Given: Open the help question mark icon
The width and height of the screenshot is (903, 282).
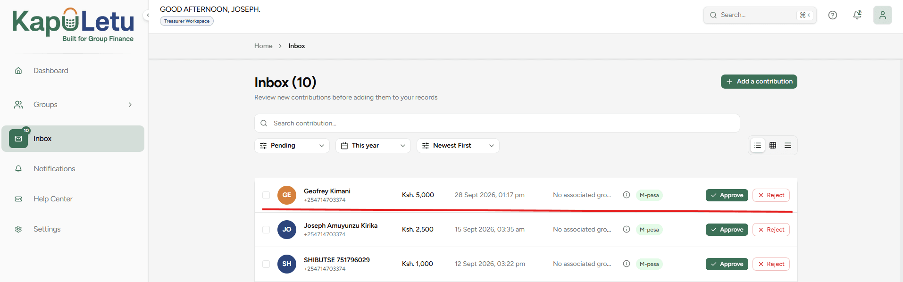Looking at the screenshot, I should tap(833, 15).
